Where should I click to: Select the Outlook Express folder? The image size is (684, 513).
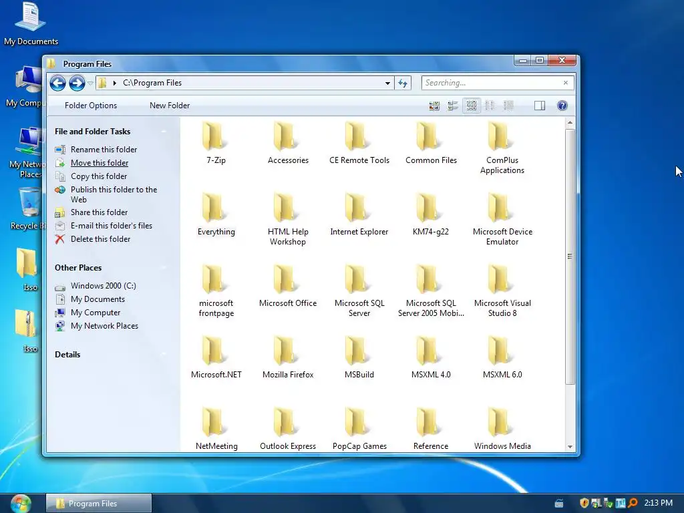[x=288, y=430]
